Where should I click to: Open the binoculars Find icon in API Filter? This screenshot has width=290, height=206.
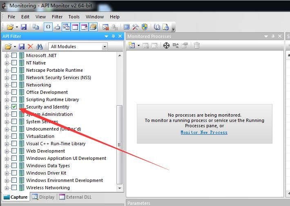pos(39,47)
